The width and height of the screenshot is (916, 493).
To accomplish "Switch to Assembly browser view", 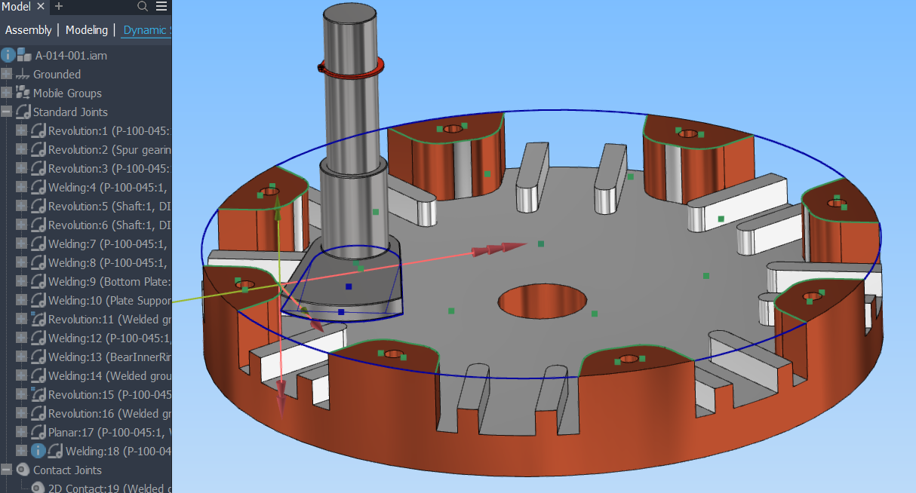I will [x=28, y=29].
